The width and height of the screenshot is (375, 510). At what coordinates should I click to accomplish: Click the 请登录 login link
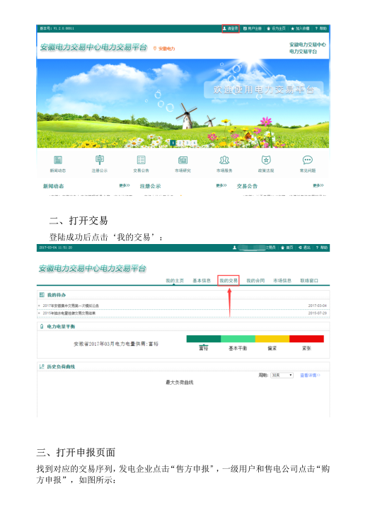[231, 28]
